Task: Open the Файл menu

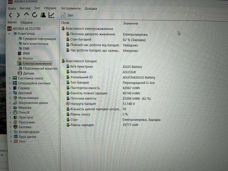Action: pos(12,9)
